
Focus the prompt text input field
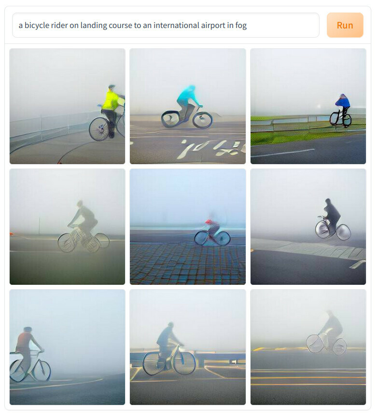tap(166, 25)
